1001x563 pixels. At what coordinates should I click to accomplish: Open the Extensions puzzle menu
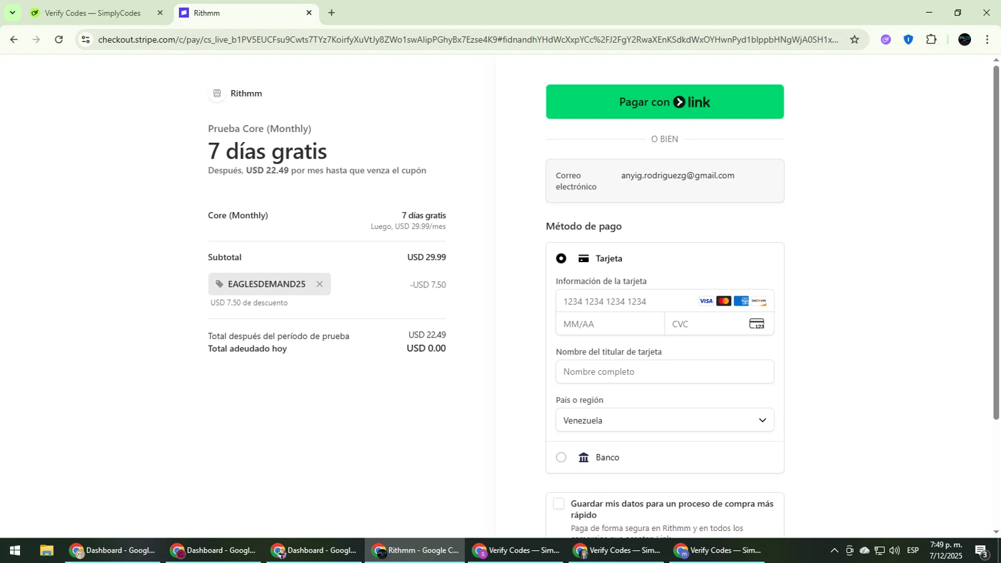point(932,39)
